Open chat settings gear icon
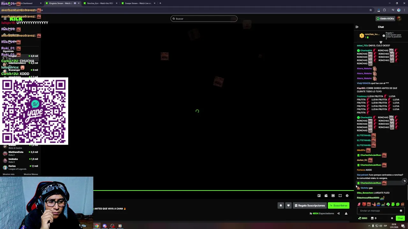 tap(392, 218)
